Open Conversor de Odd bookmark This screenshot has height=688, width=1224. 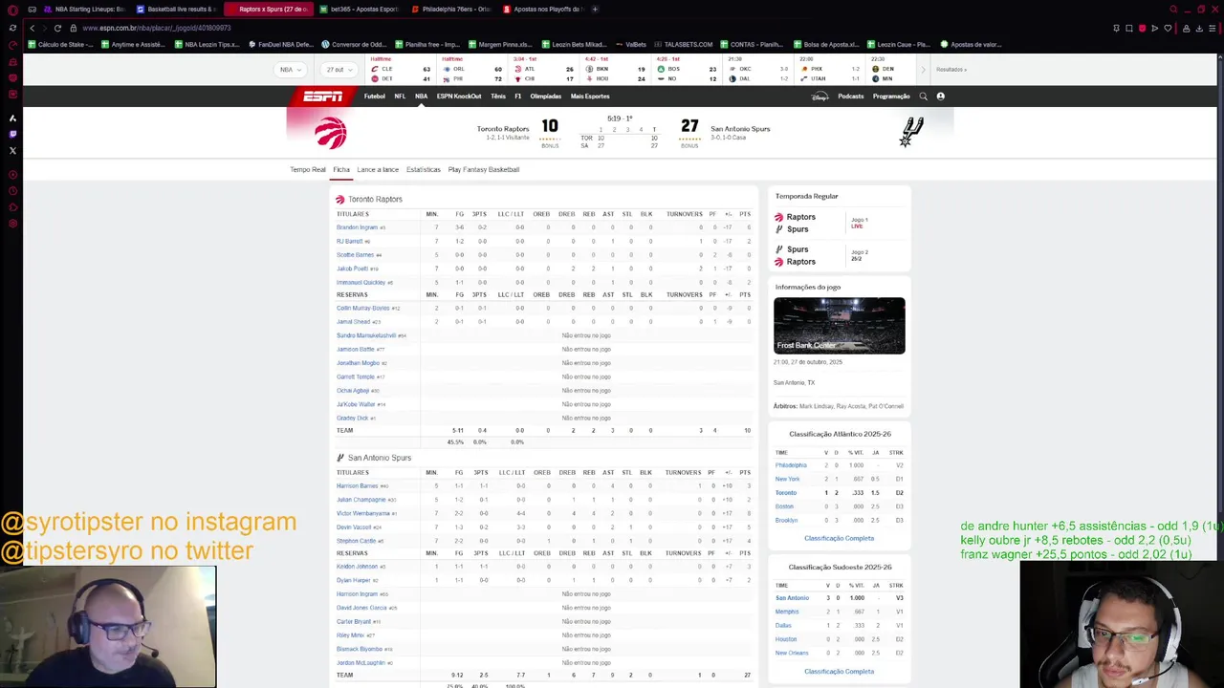click(x=354, y=44)
